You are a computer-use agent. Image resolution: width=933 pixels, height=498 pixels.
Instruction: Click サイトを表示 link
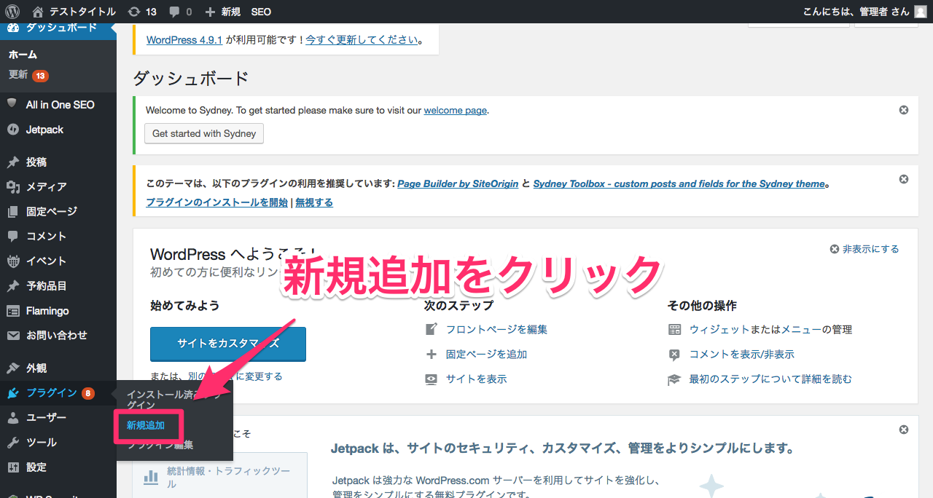pyautogui.click(x=476, y=379)
